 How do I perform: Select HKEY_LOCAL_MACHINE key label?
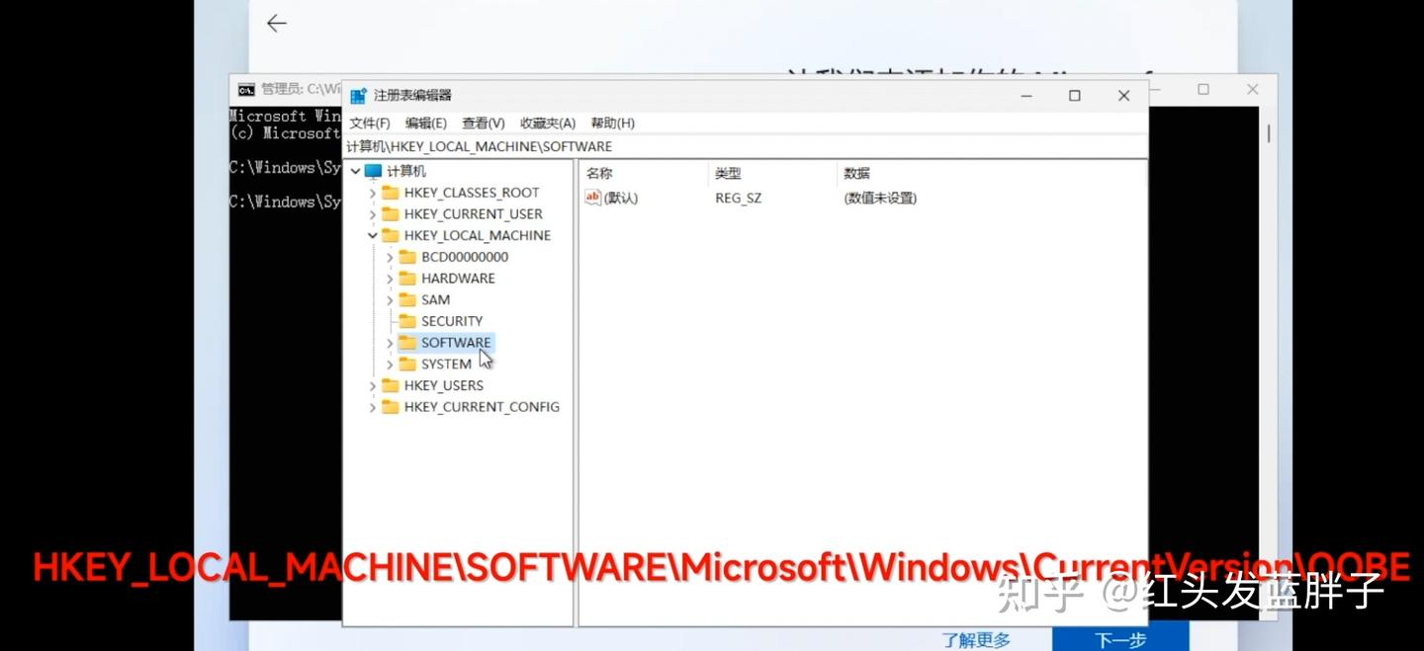coord(478,235)
